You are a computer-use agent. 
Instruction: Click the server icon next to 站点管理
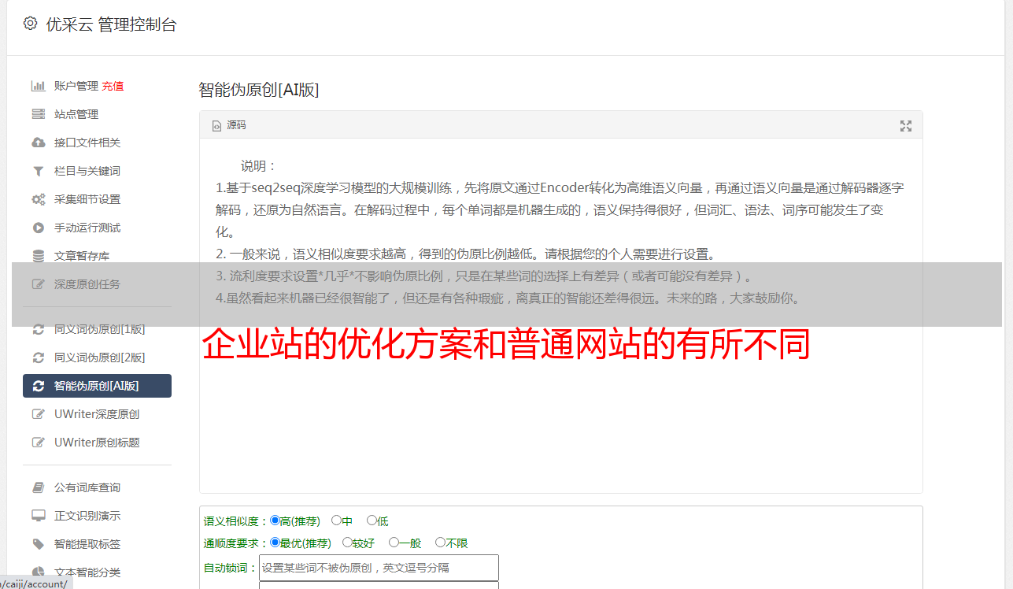(38, 114)
